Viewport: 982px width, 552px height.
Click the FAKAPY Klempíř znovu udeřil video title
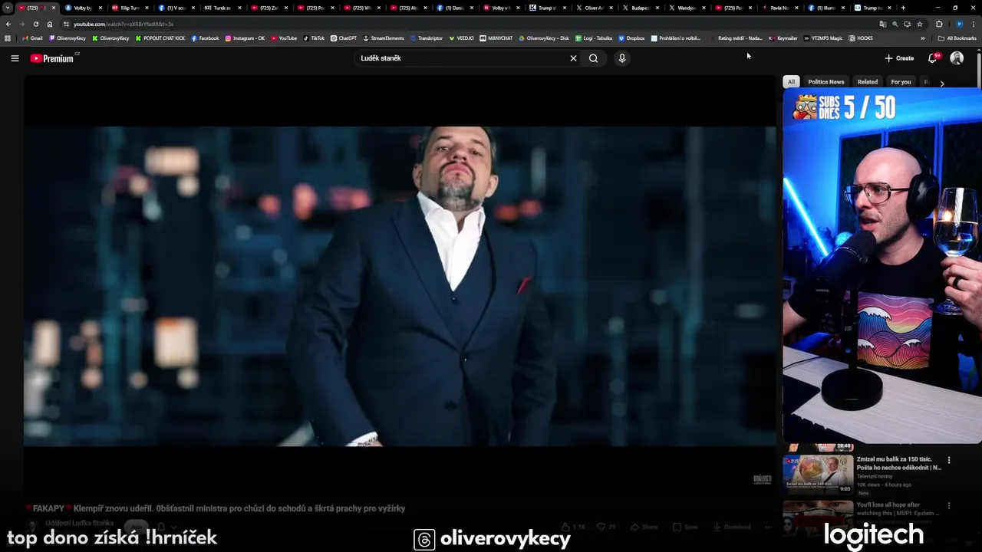coord(215,508)
